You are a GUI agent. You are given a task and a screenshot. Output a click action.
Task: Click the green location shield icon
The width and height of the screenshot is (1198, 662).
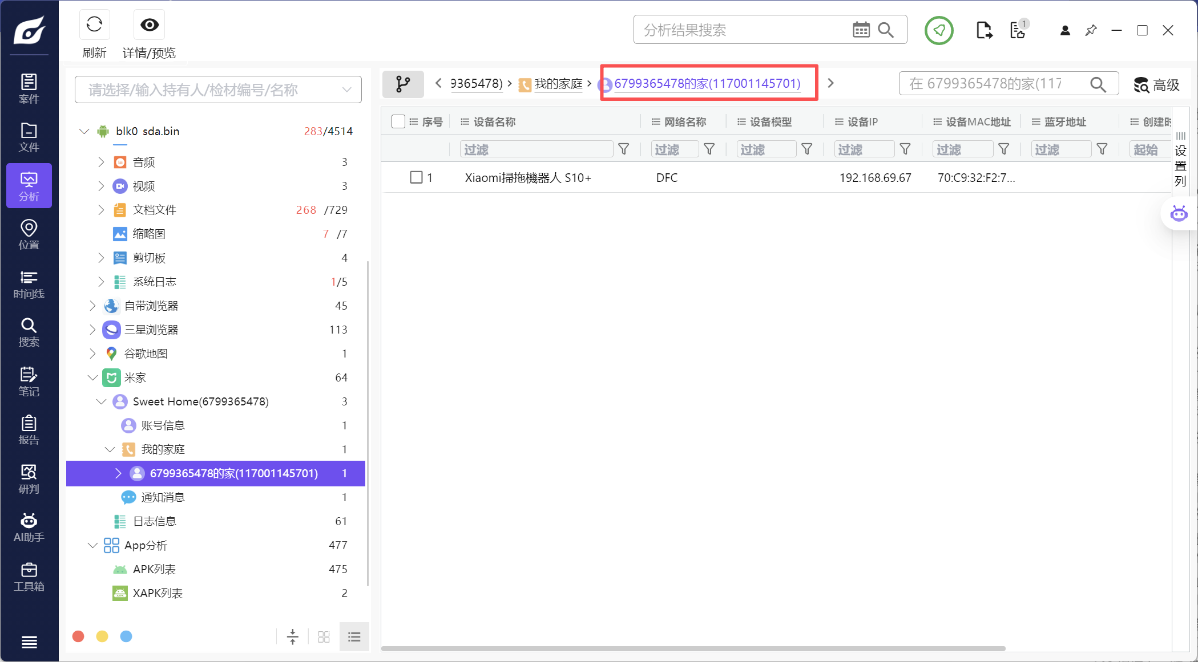click(939, 30)
